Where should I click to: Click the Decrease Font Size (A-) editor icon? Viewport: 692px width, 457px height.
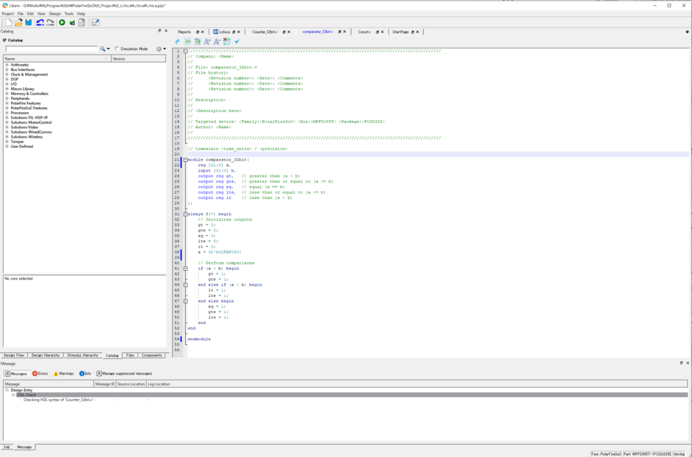click(217, 42)
